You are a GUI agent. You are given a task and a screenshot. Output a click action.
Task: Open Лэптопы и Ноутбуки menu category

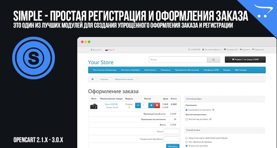click(x=130, y=70)
